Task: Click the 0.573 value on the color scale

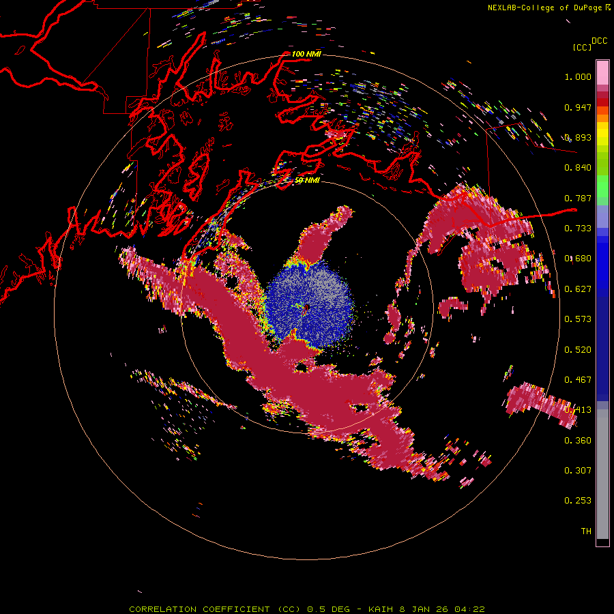Action: point(578,319)
